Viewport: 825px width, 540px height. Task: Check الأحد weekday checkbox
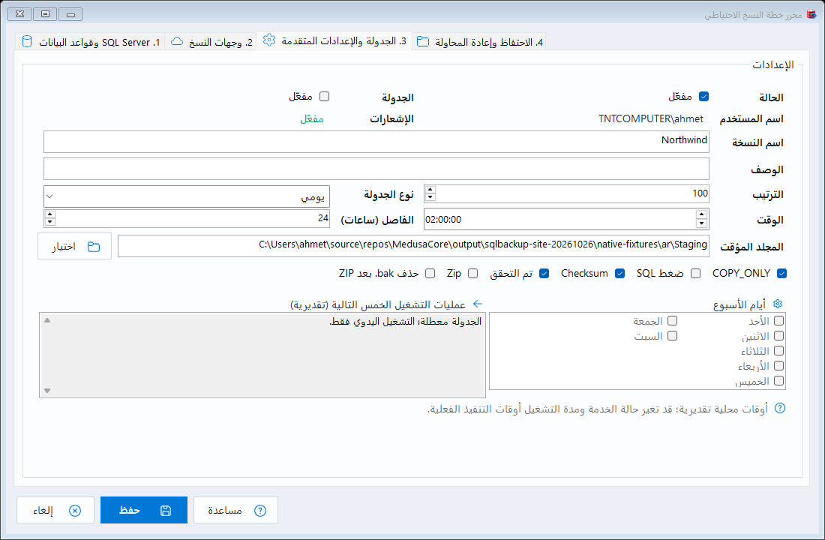(778, 320)
